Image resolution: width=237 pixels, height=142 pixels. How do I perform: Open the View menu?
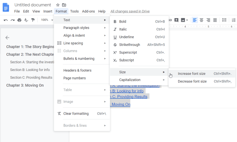36,11
